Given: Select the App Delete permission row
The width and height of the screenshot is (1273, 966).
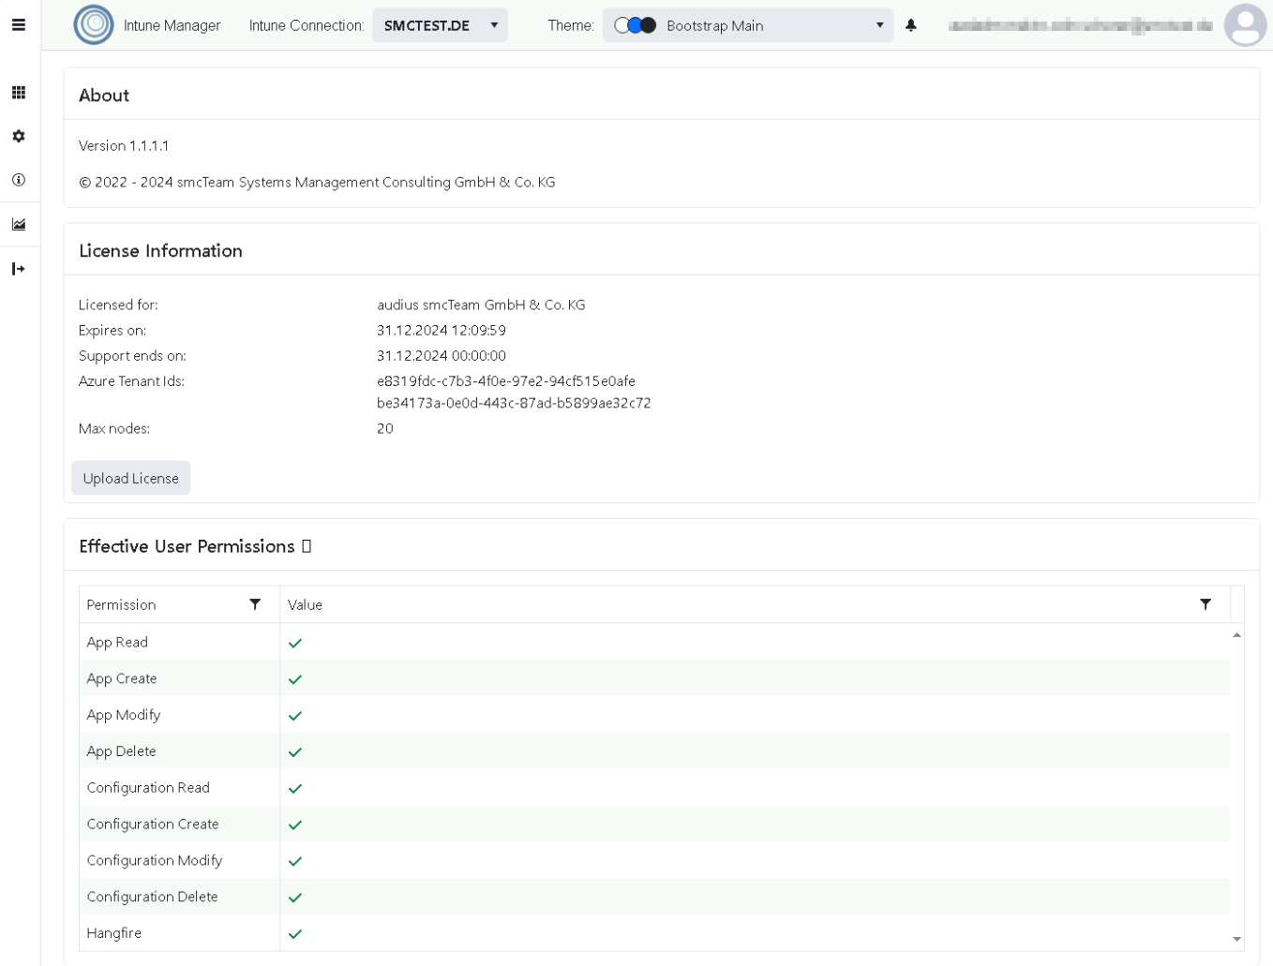Looking at the screenshot, I should coord(654,751).
